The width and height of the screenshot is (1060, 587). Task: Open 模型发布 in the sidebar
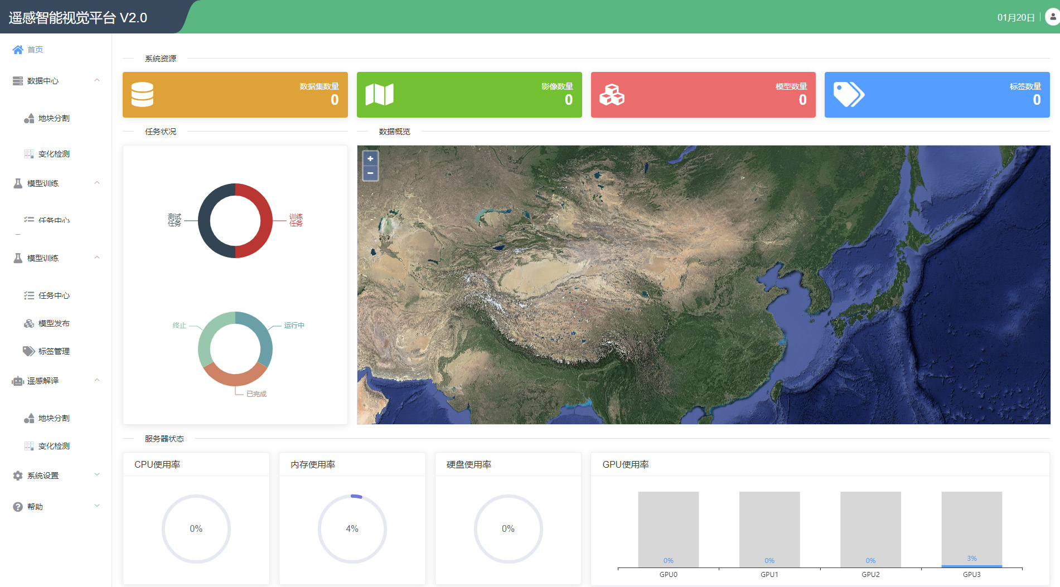tap(54, 323)
